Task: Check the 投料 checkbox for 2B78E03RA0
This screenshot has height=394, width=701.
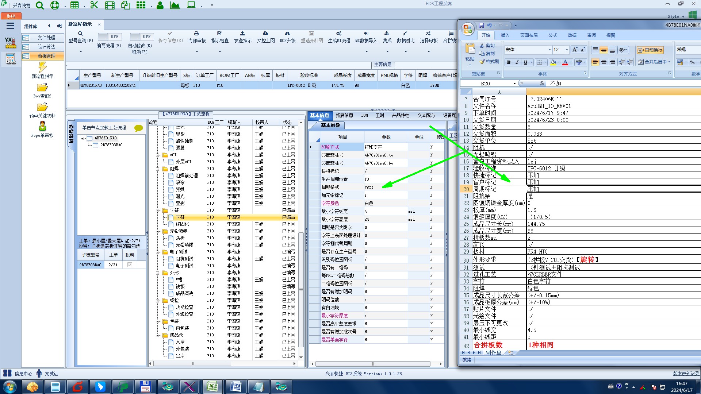Action: (x=130, y=265)
